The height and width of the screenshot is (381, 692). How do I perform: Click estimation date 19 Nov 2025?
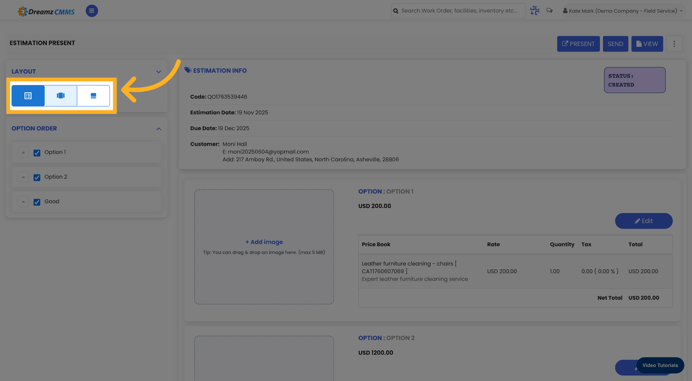[x=252, y=112]
